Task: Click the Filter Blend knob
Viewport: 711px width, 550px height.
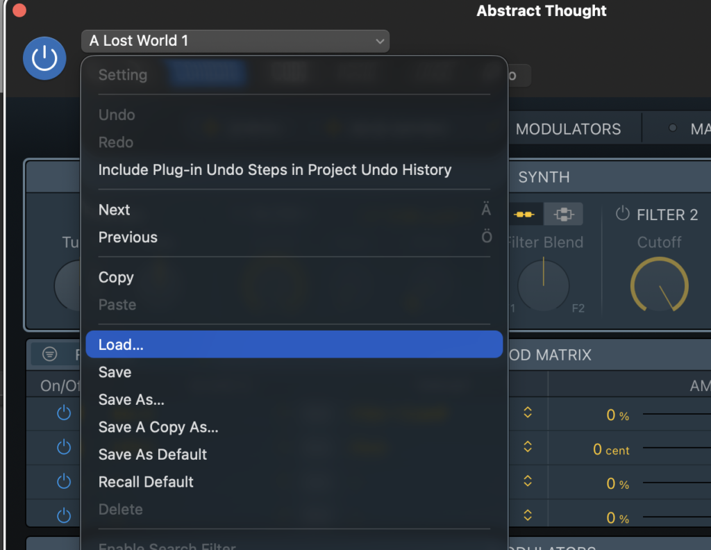Action: point(543,285)
